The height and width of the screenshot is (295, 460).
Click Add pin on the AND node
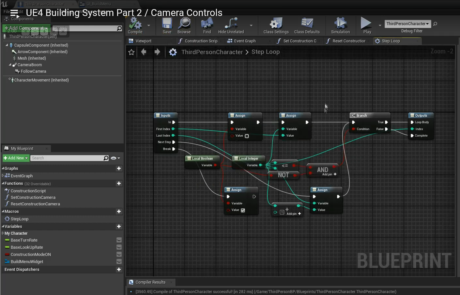click(335, 174)
